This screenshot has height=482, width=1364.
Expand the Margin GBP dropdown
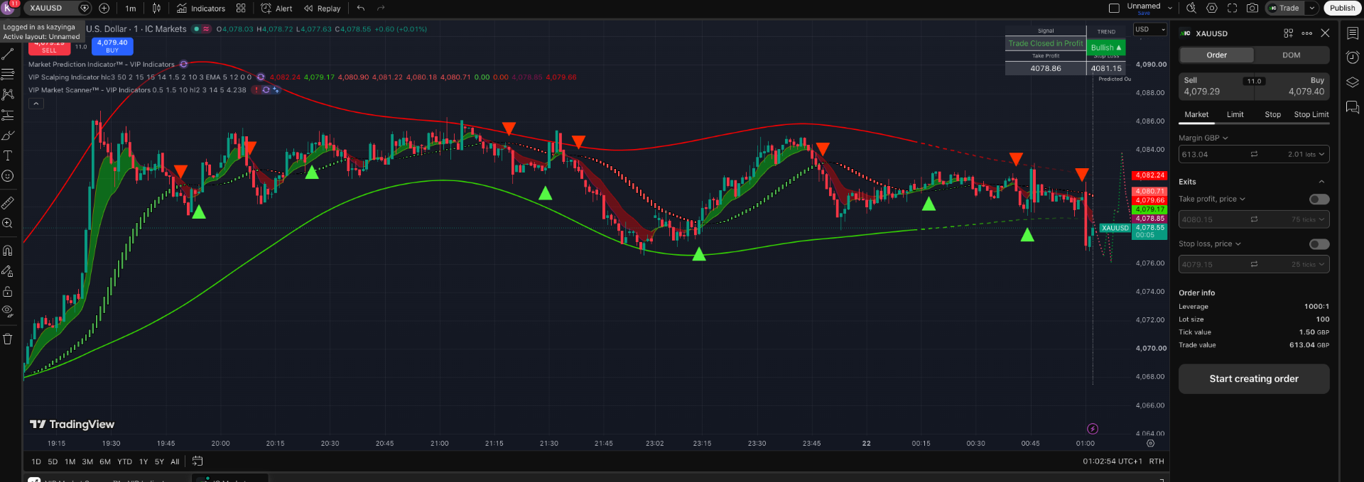click(1203, 138)
